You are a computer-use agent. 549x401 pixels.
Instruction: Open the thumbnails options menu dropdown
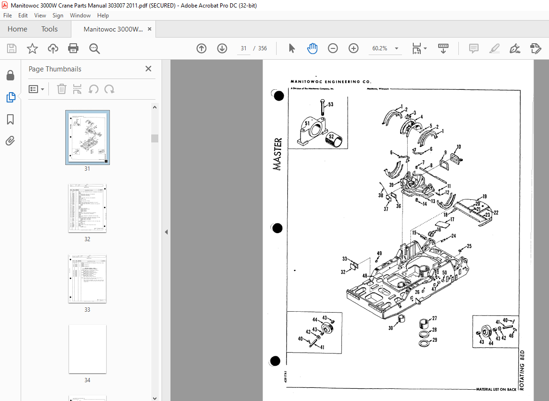coord(37,89)
